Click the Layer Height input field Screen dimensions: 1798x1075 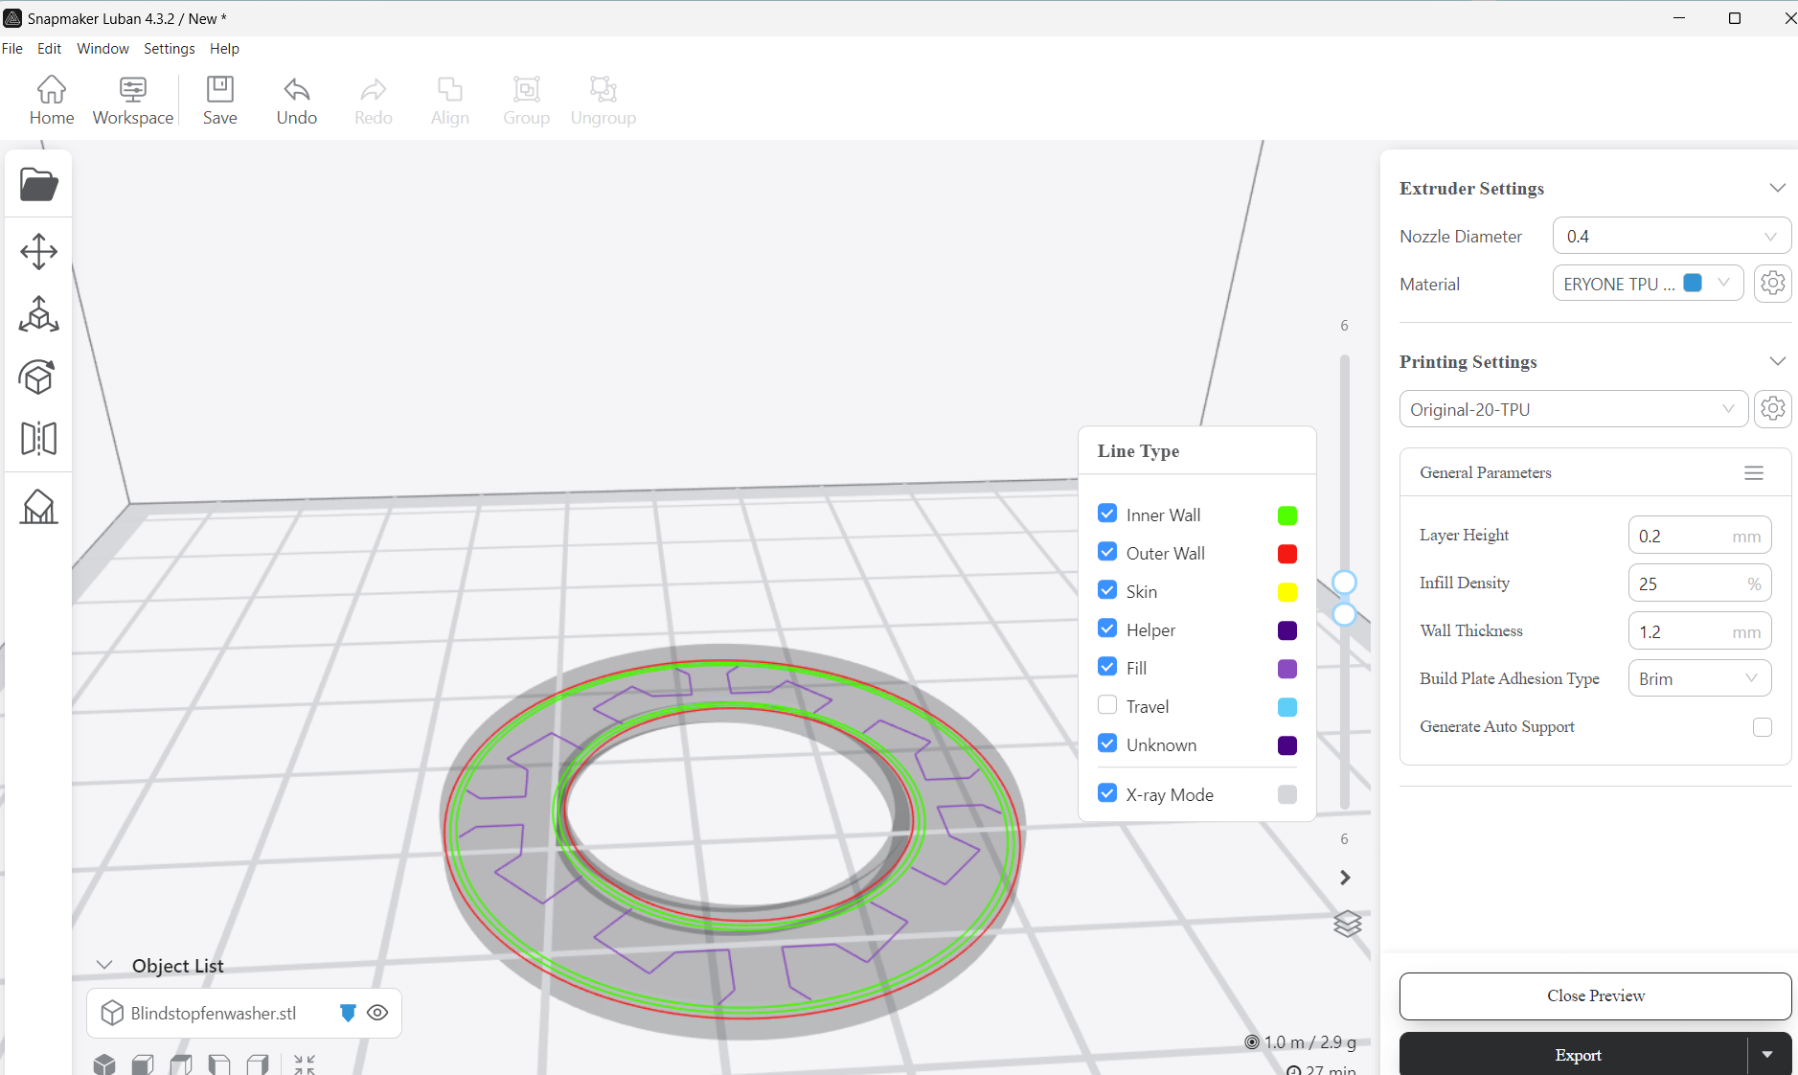(1699, 536)
